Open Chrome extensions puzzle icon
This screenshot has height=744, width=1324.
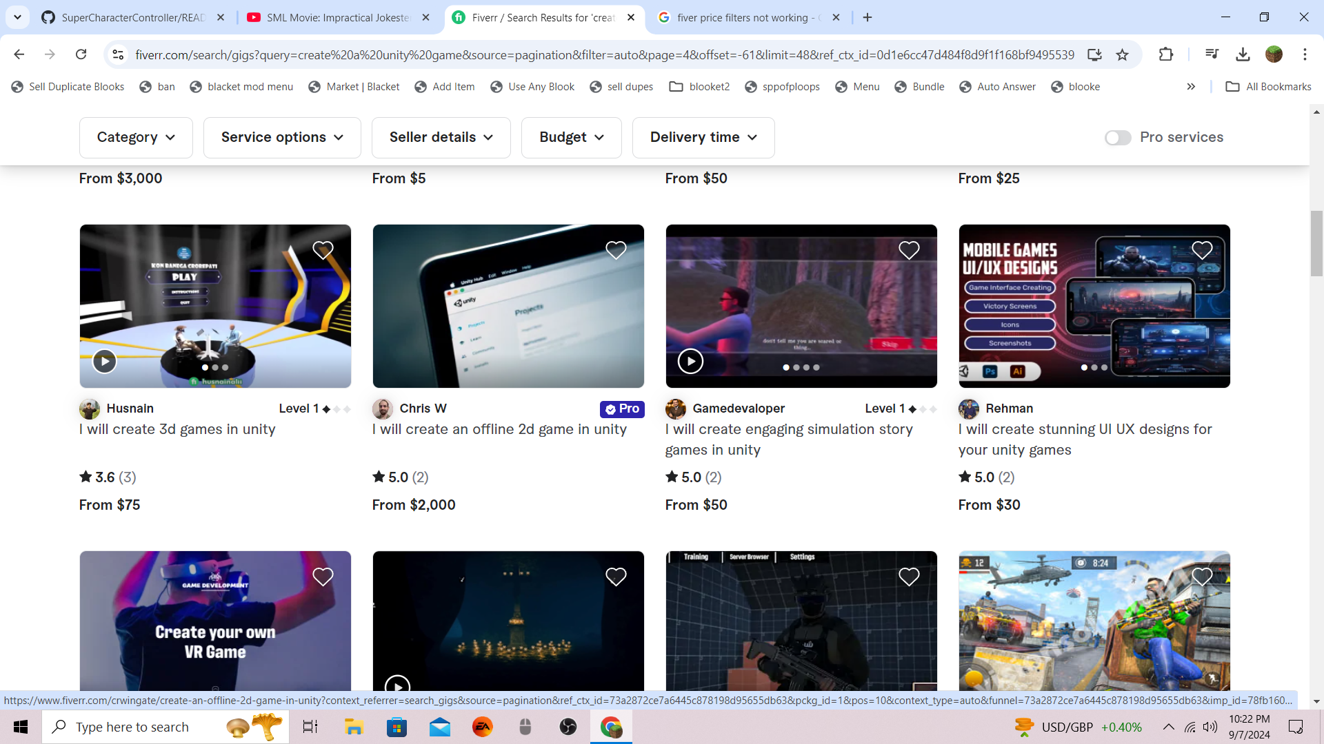click(x=1166, y=54)
